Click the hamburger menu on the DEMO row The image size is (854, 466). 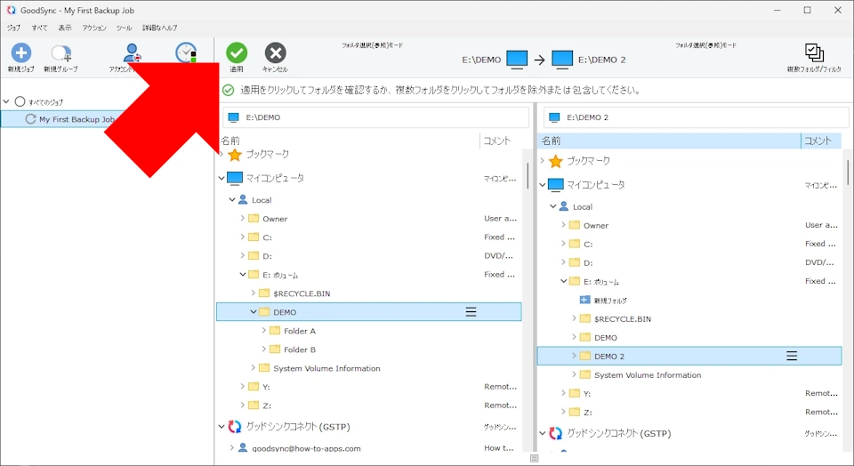tap(471, 312)
